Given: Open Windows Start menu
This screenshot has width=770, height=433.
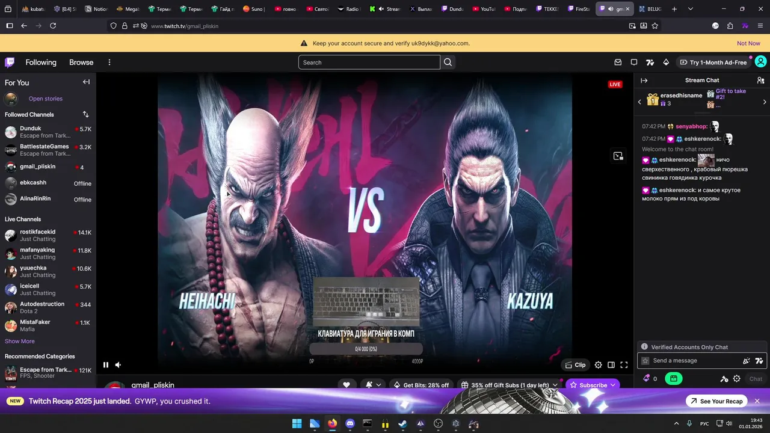Looking at the screenshot, I should 297,423.
